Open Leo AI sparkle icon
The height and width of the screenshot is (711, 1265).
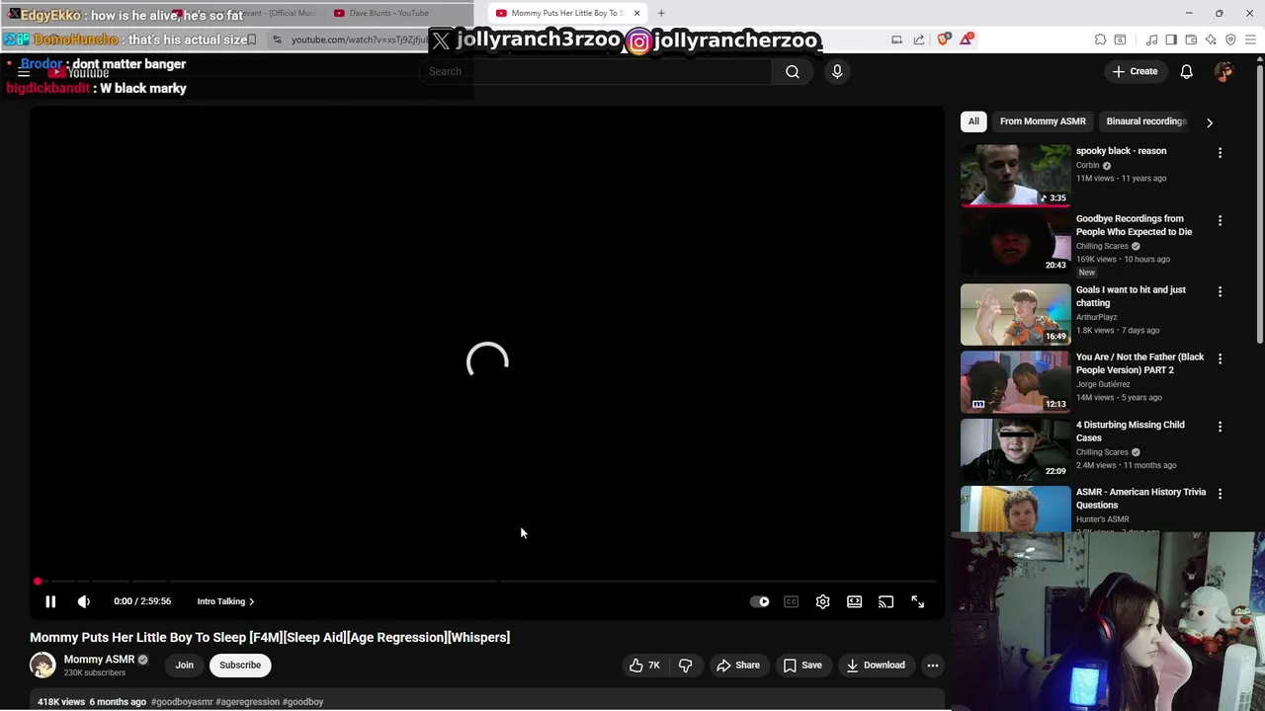[1211, 39]
